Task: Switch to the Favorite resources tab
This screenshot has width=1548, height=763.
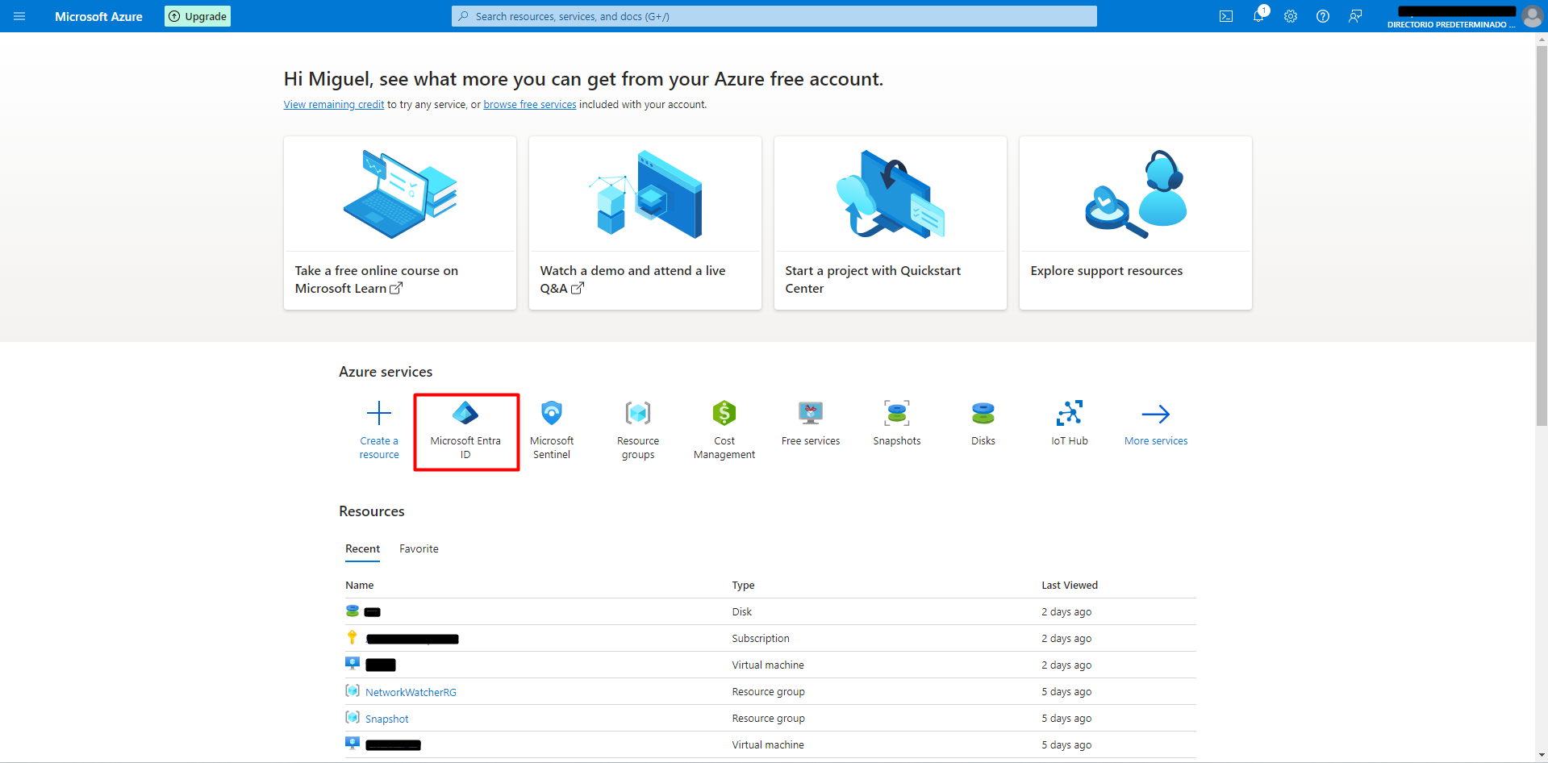Action: coord(419,548)
